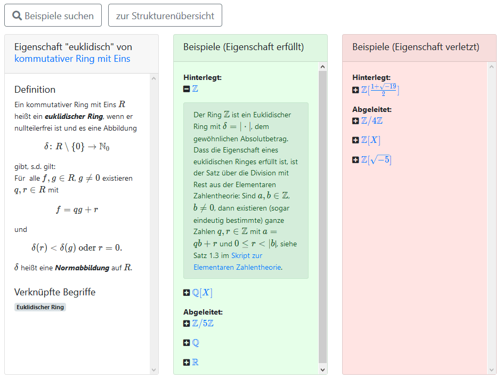
Task: Open the ℚ[X] example link
Action: point(203,293)
